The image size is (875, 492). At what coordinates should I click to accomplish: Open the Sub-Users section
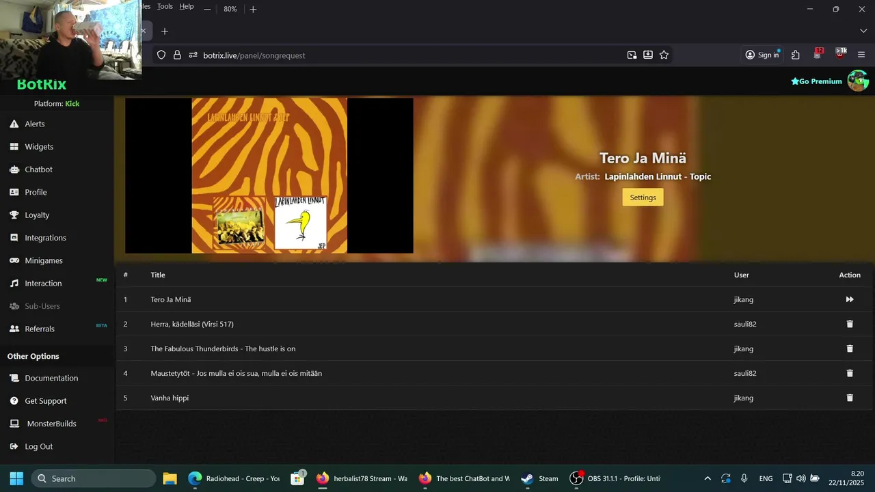(x=42, y=306)
